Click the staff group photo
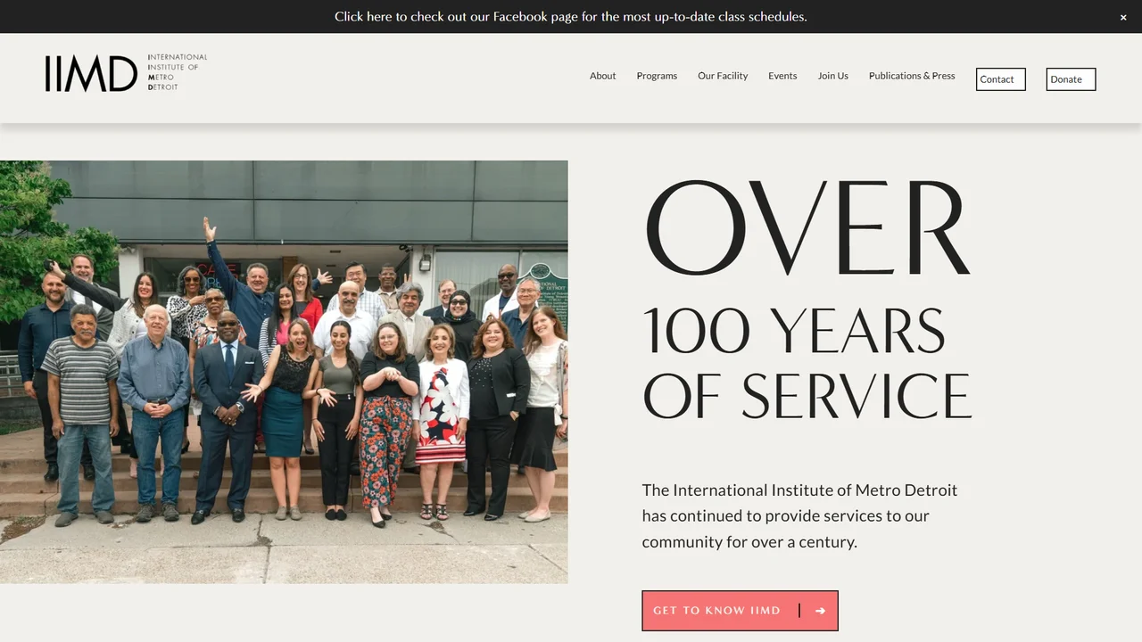Viewport: 1142px width, 642px height. pos(284,372)
